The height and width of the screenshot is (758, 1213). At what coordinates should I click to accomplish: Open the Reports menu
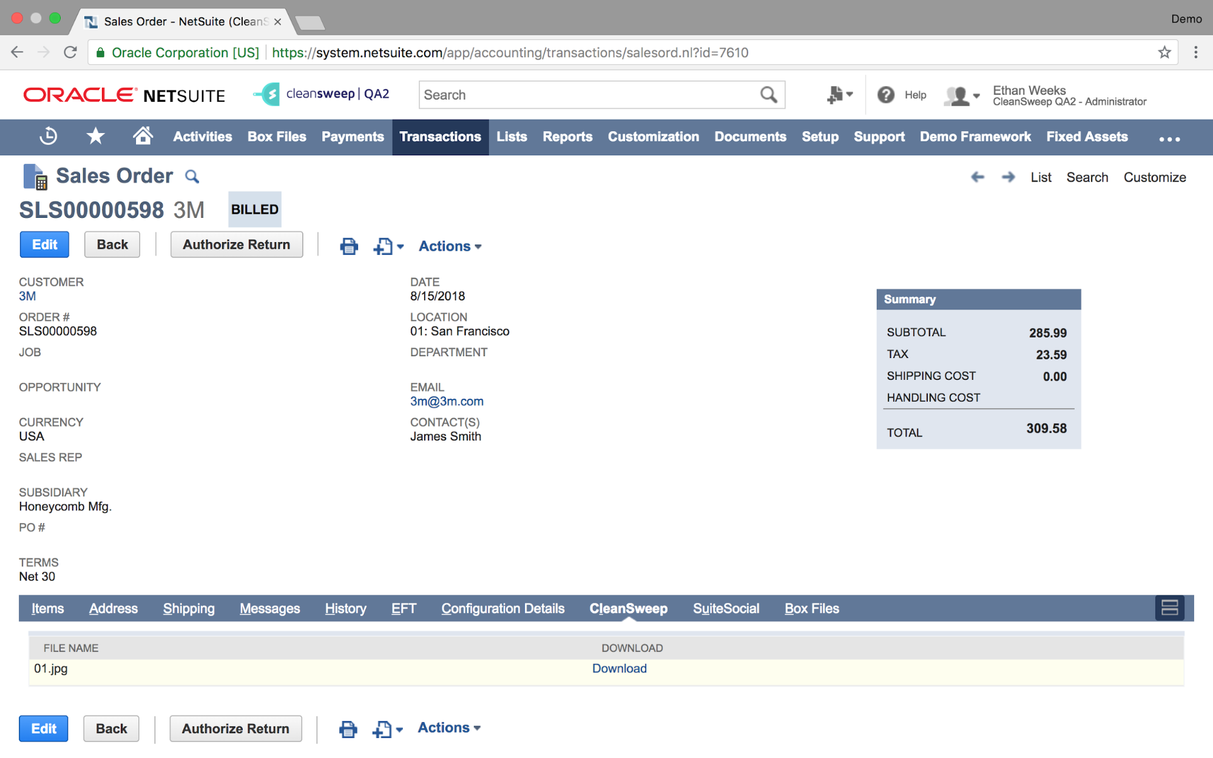click(567, 137)
